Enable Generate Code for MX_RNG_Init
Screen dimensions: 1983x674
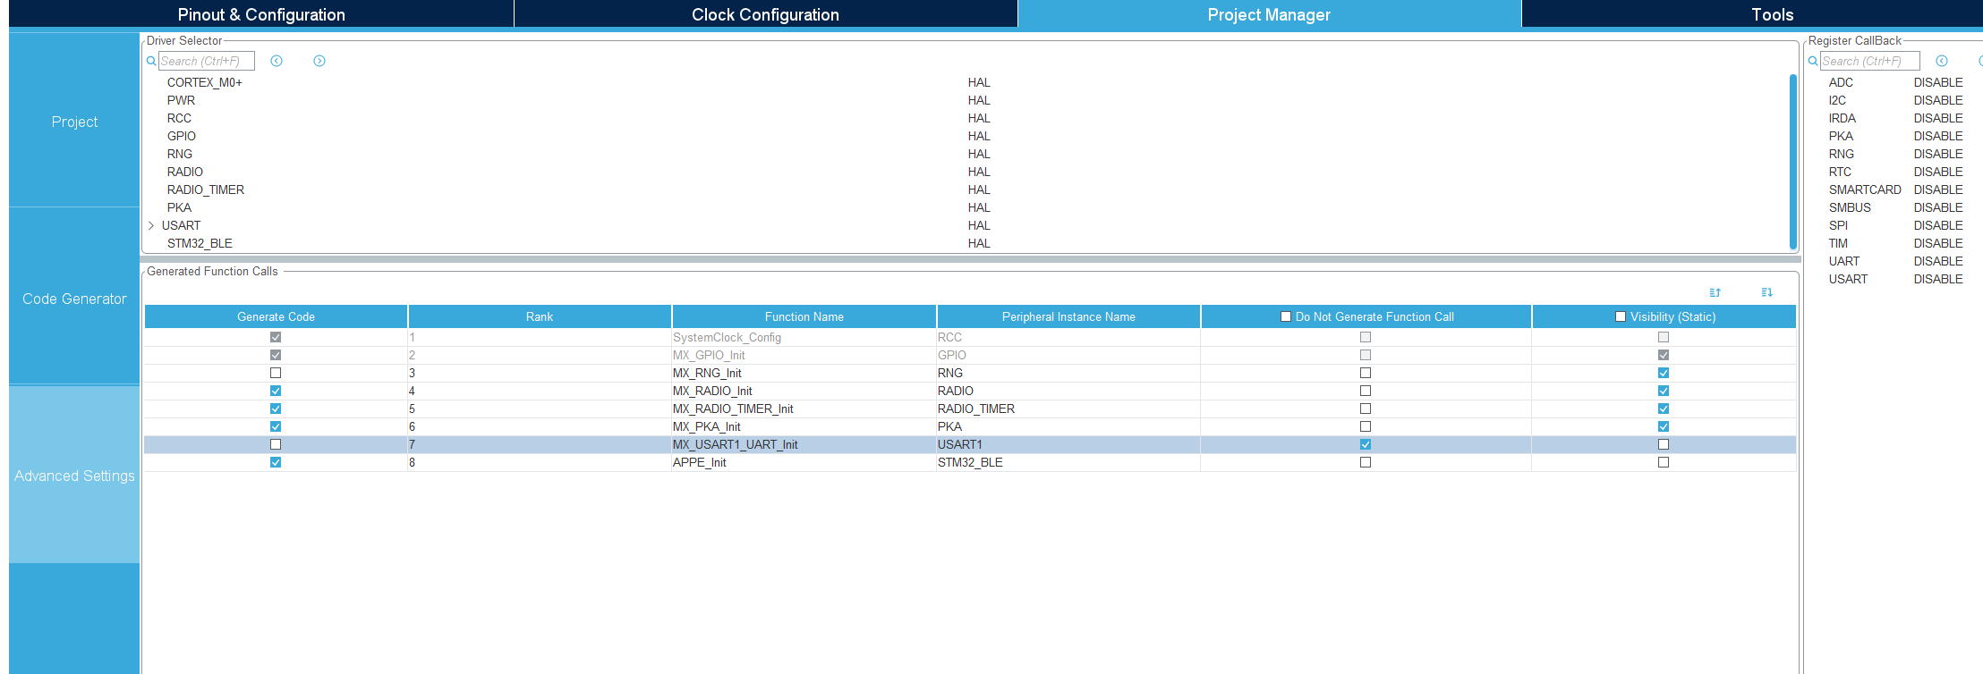(x=276, y=373)
